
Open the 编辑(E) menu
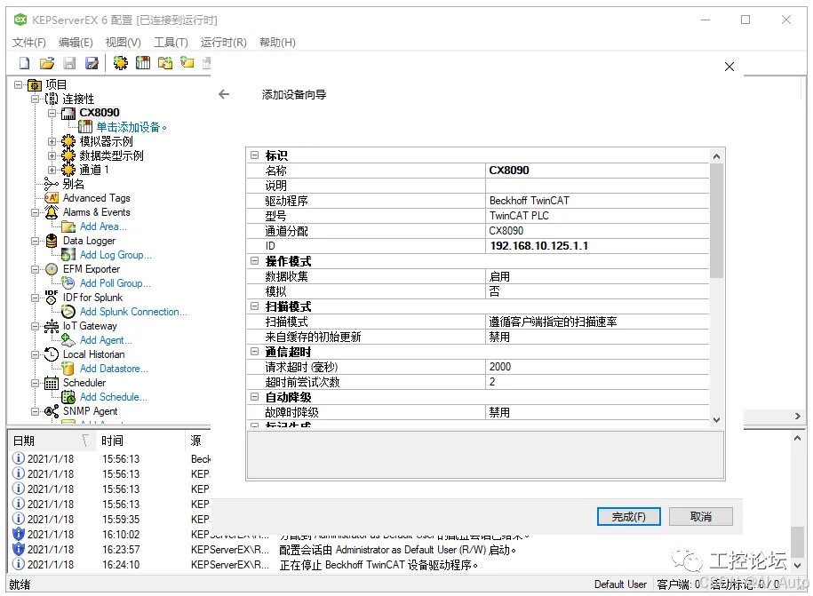click(x=76, y=43)
